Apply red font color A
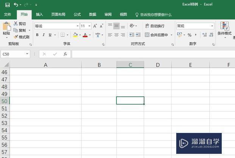The width and height of the screenshot is (235, 158). click(85, 35)
